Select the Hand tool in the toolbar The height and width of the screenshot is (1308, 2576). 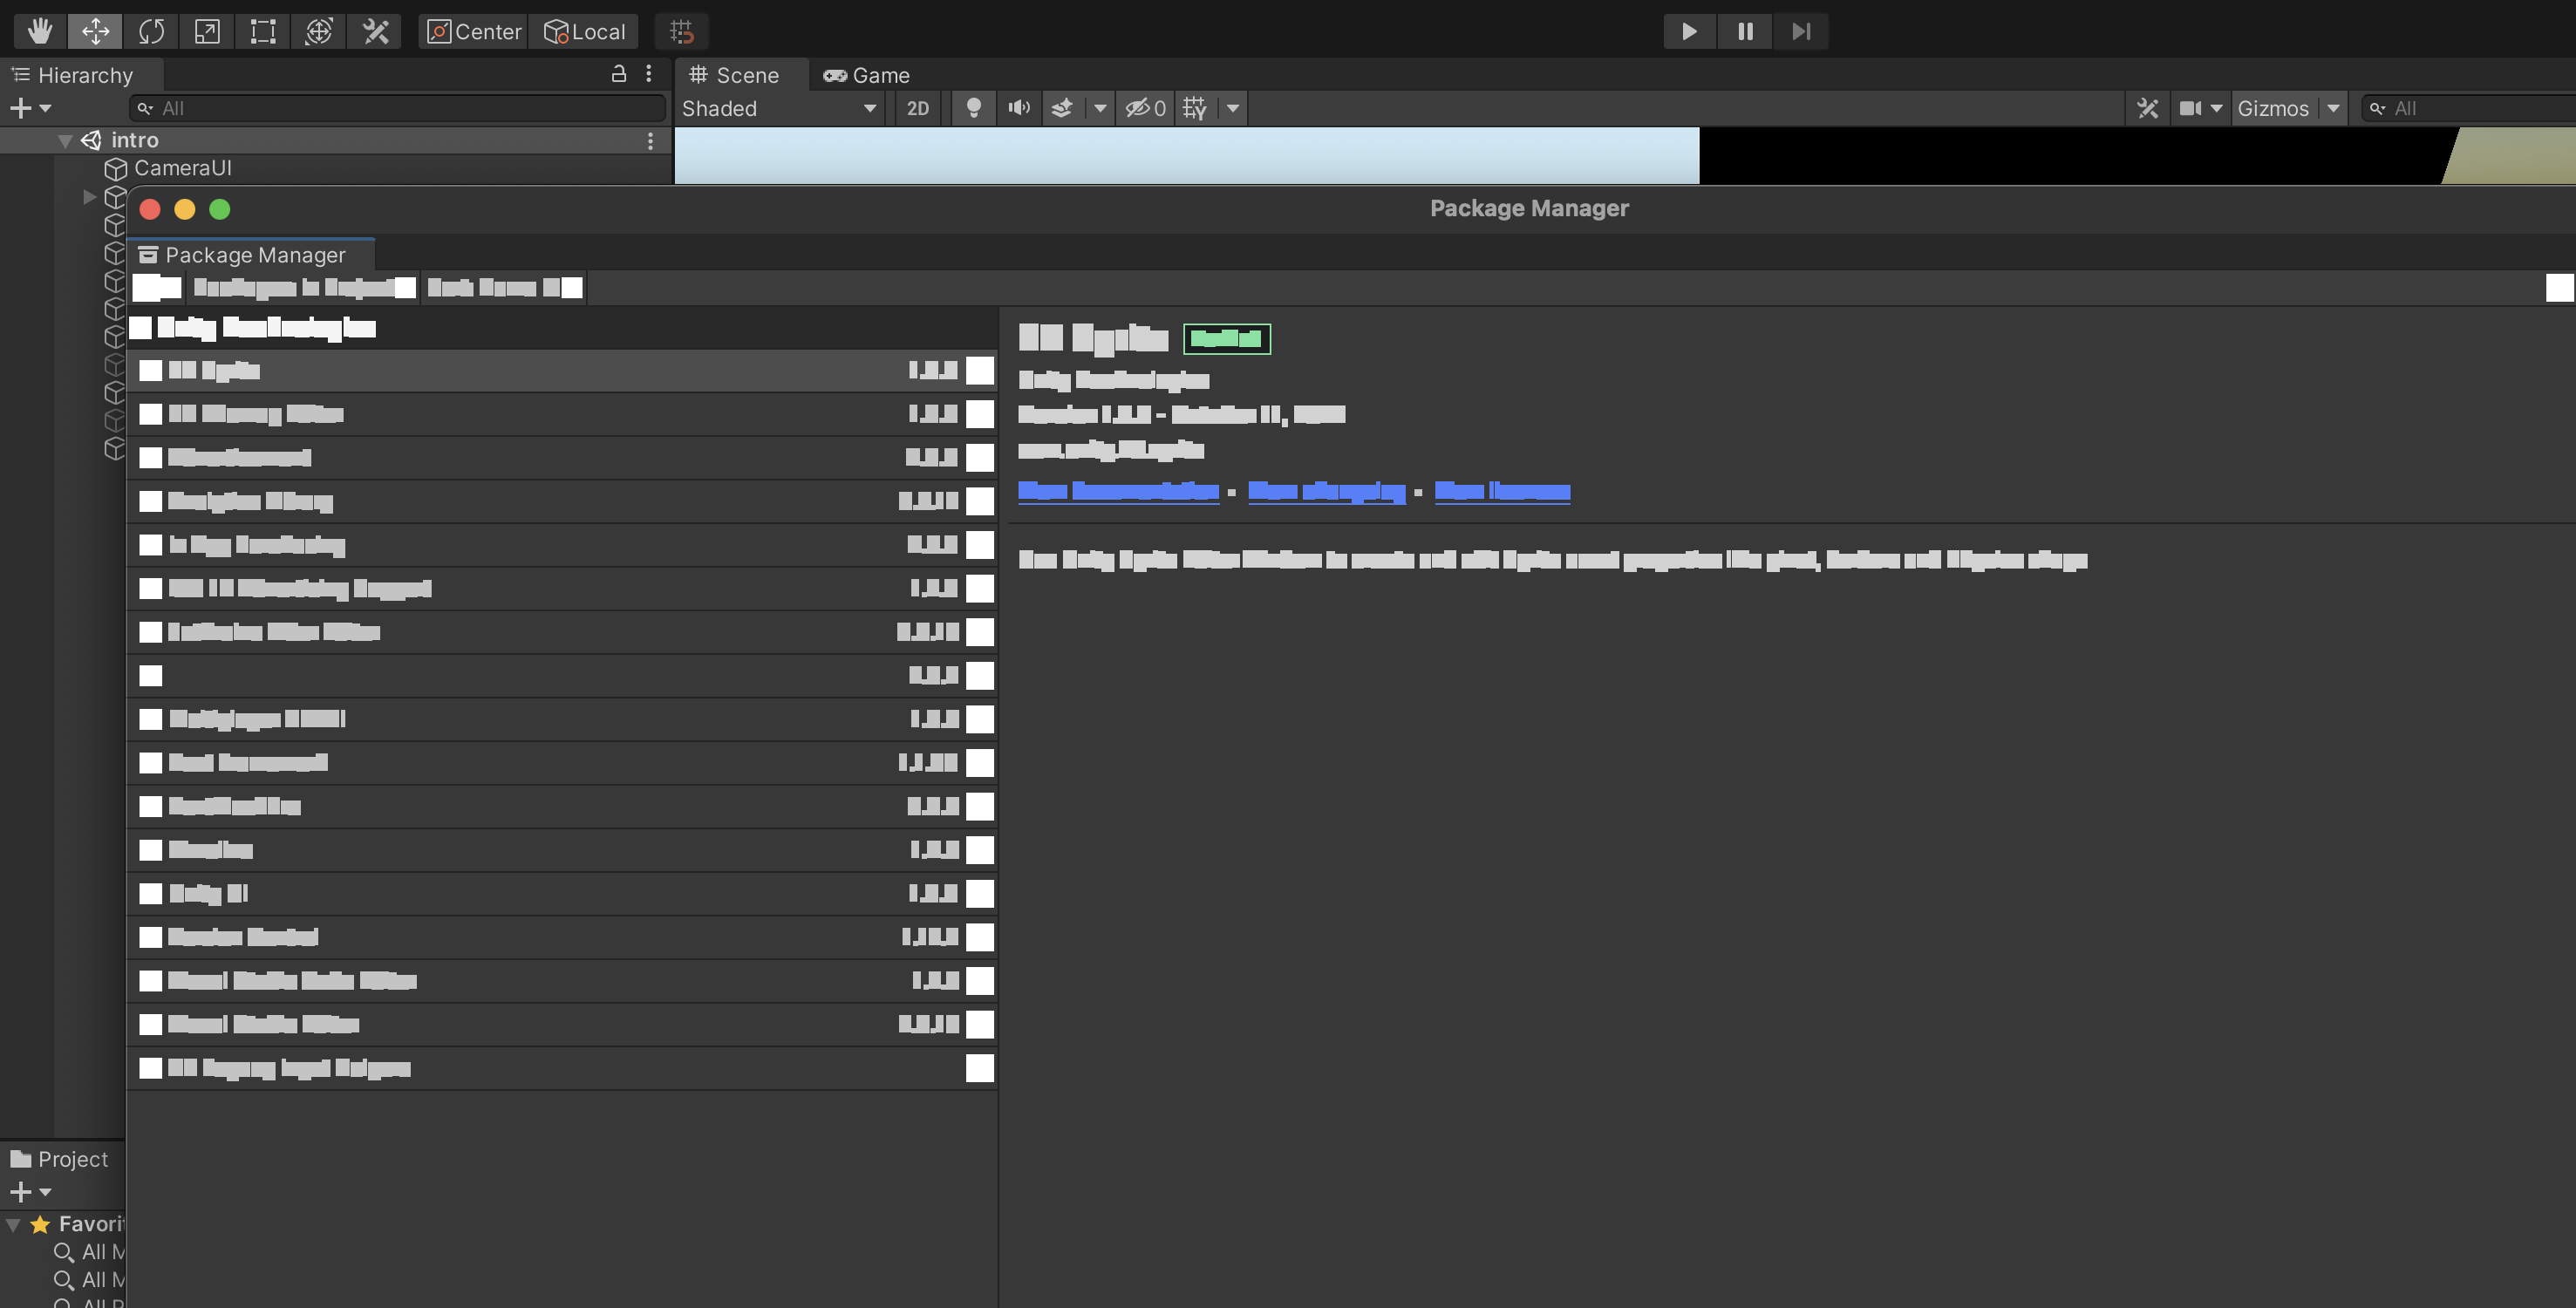pos(38,31)
